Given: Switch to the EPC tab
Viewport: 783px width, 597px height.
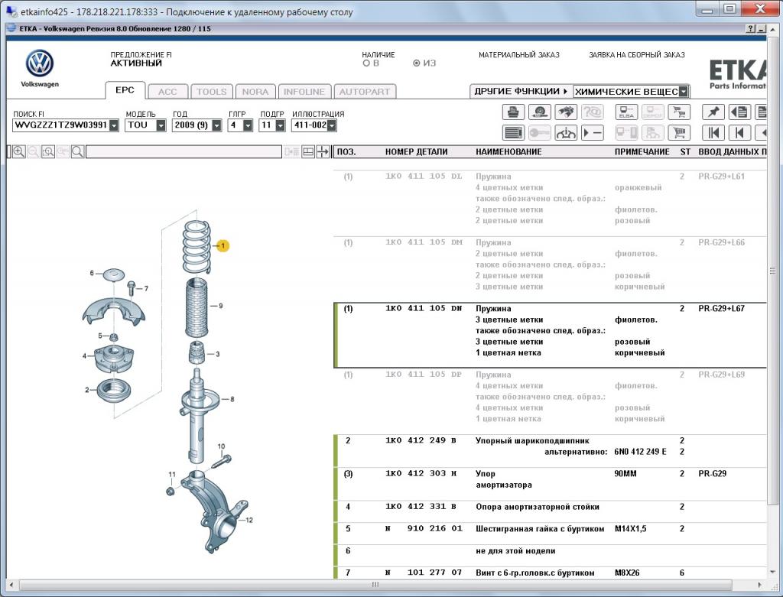Looking at the screenshot, I should tap(125, 90).
